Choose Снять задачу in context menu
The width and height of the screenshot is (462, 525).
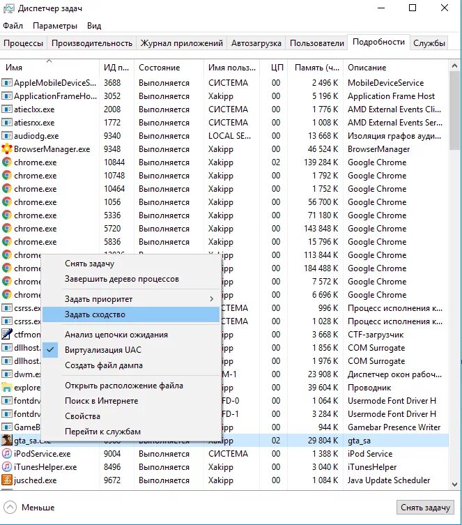[131, 264]
